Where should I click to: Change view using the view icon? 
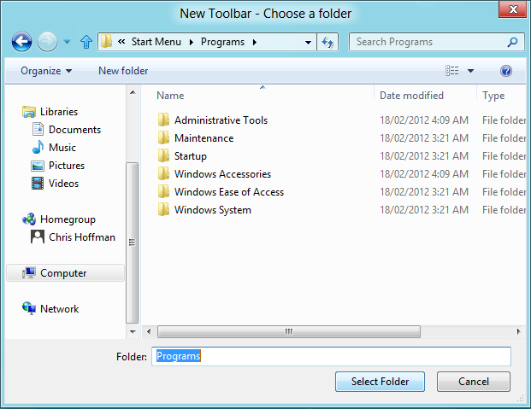451,71
